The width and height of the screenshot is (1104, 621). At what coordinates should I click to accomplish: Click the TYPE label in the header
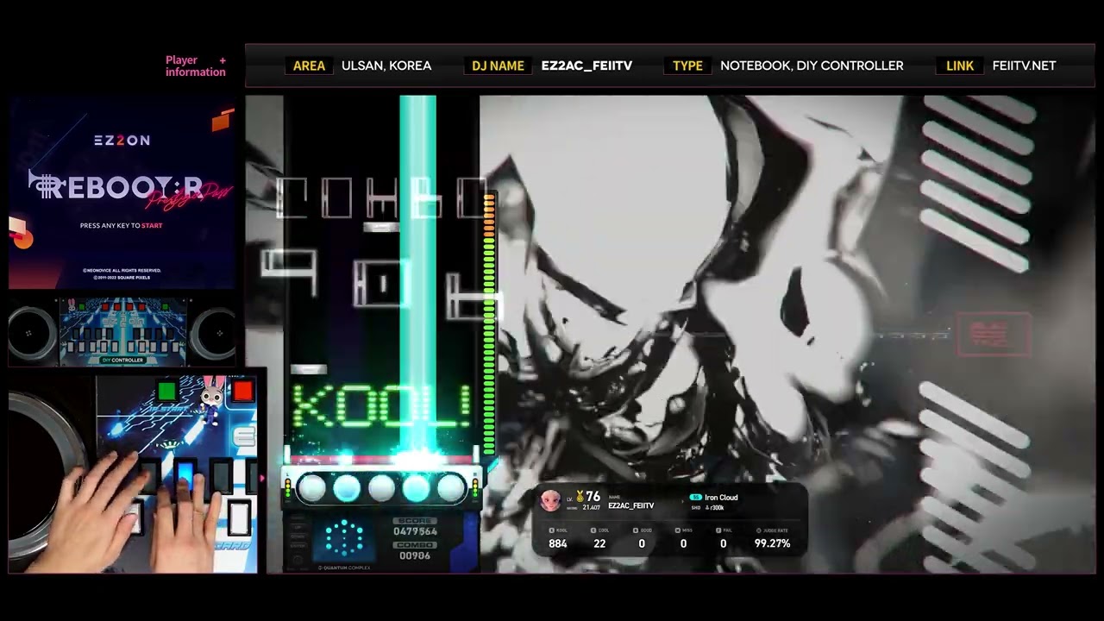tap(687, 66)
